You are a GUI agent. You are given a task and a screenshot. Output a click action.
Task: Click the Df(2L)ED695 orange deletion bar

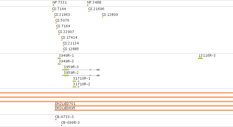click(x=144, y=110)
